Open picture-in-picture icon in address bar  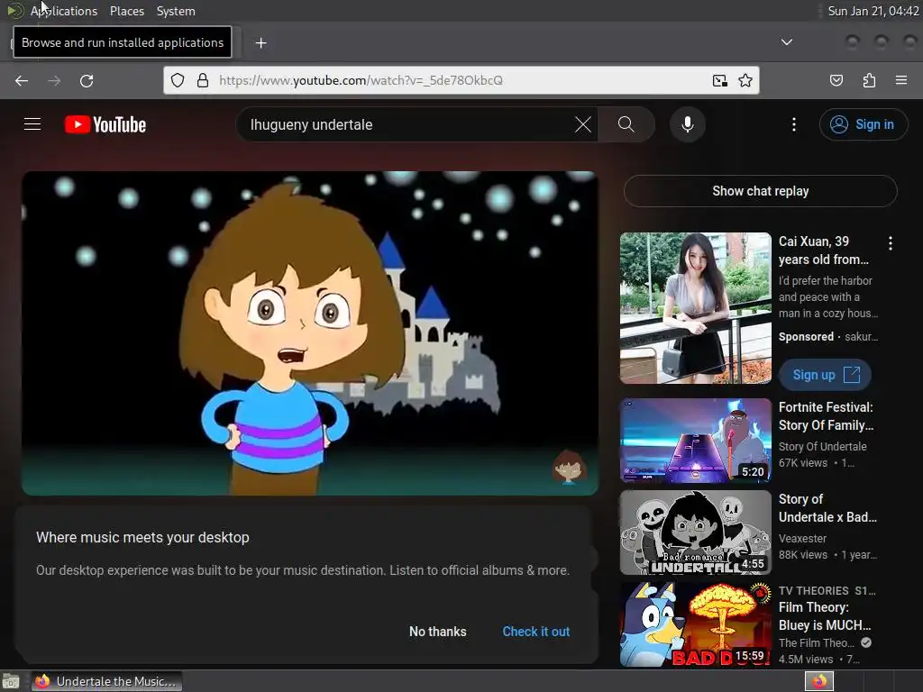coord(719,80)
